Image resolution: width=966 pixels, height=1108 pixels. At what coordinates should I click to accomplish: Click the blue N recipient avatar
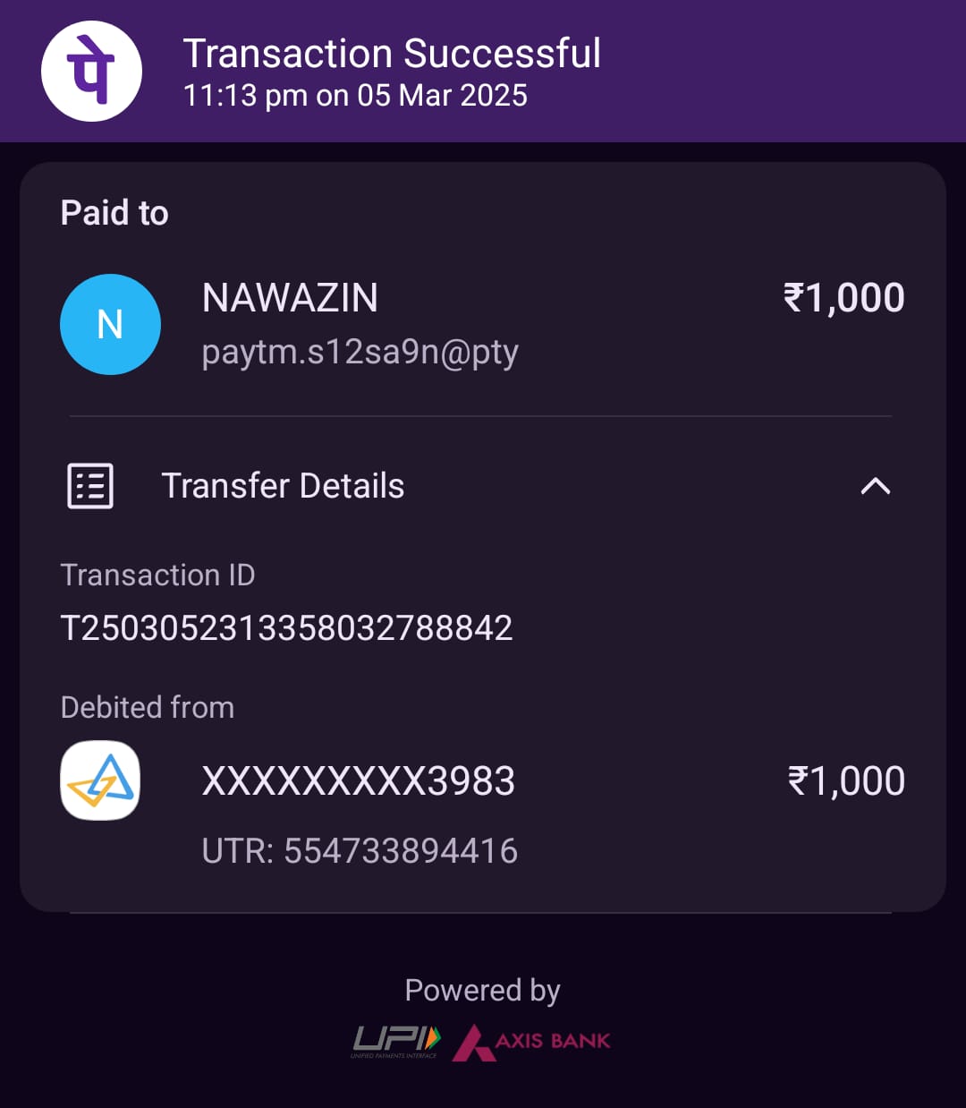coord(110,324)
